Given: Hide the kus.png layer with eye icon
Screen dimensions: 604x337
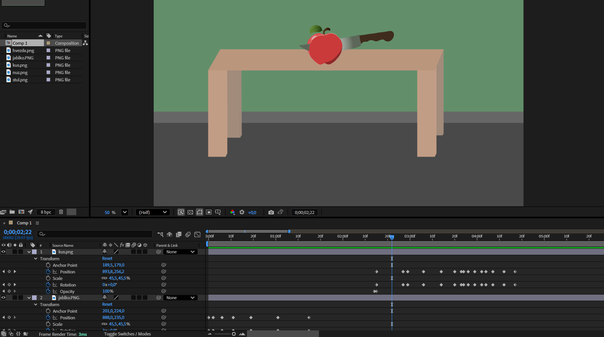Looking at the screenshot, I should (x=3, y=252).
